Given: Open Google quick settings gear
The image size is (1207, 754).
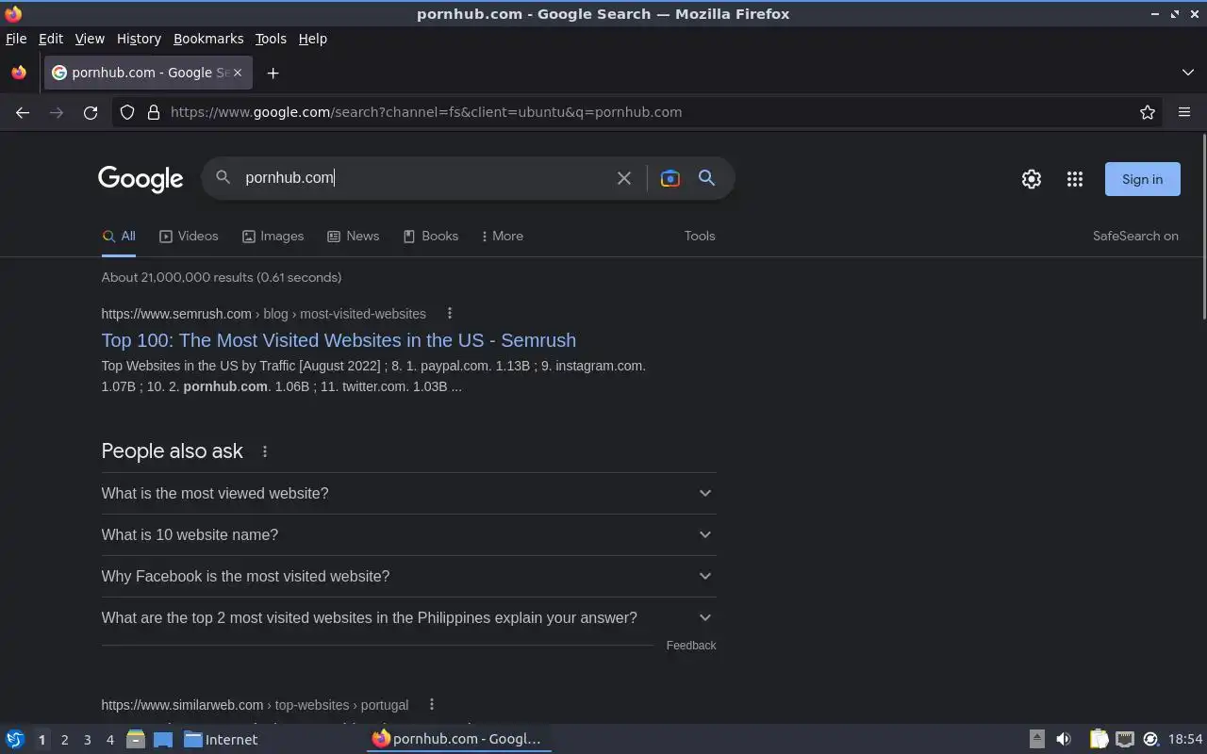Looking at the screenshot, I should point(1032,179).
